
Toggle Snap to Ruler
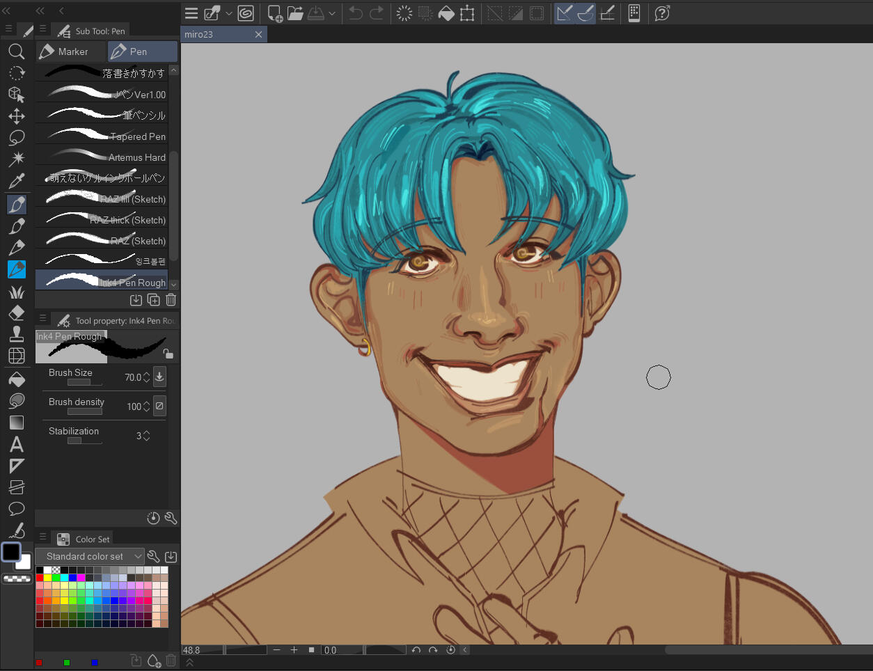click(565, 13)
